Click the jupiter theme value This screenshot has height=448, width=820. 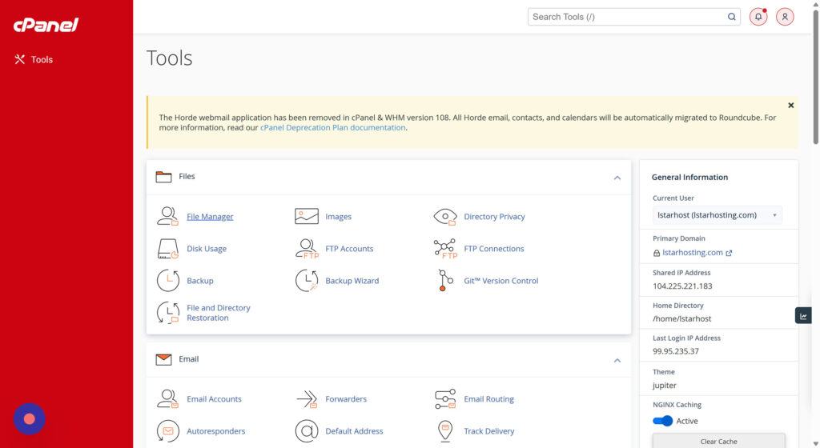point(664,386)
